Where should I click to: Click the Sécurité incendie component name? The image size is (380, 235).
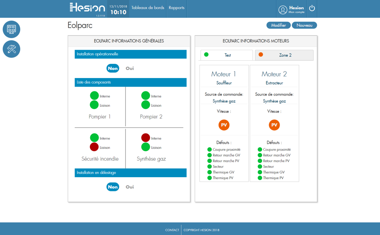[100, 159]
